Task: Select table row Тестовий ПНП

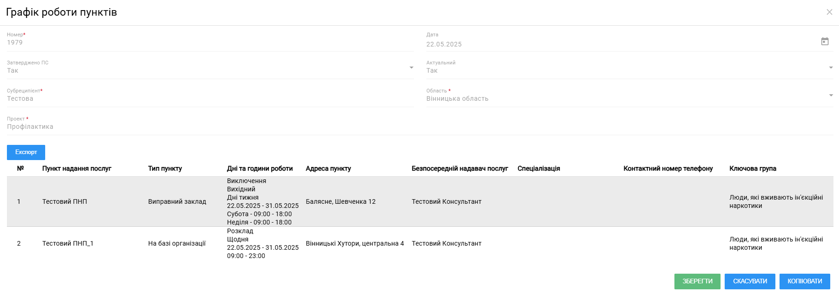Action: click(x=420, y=201)
